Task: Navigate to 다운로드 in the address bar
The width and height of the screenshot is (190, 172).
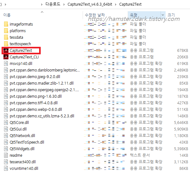Action: (x=53, y=4)
